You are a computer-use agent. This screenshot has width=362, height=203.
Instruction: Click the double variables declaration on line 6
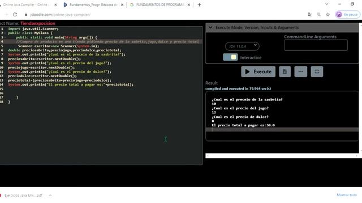click(64, 50)
